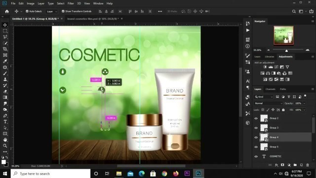Select the Lasso tool
Viewport: 316px width, 178px height.
(5, 37)
